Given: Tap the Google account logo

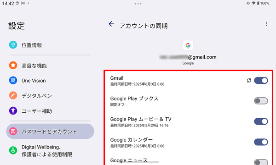Looking at the screenshot, I should [188, 45].
